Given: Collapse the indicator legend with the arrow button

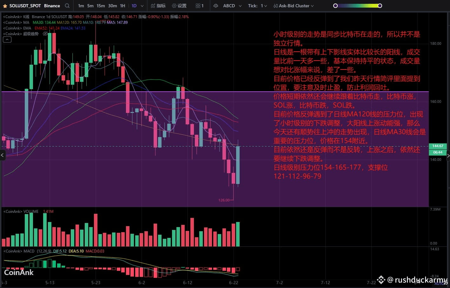Looking at the screenshot, I should (x=7, y=40).
